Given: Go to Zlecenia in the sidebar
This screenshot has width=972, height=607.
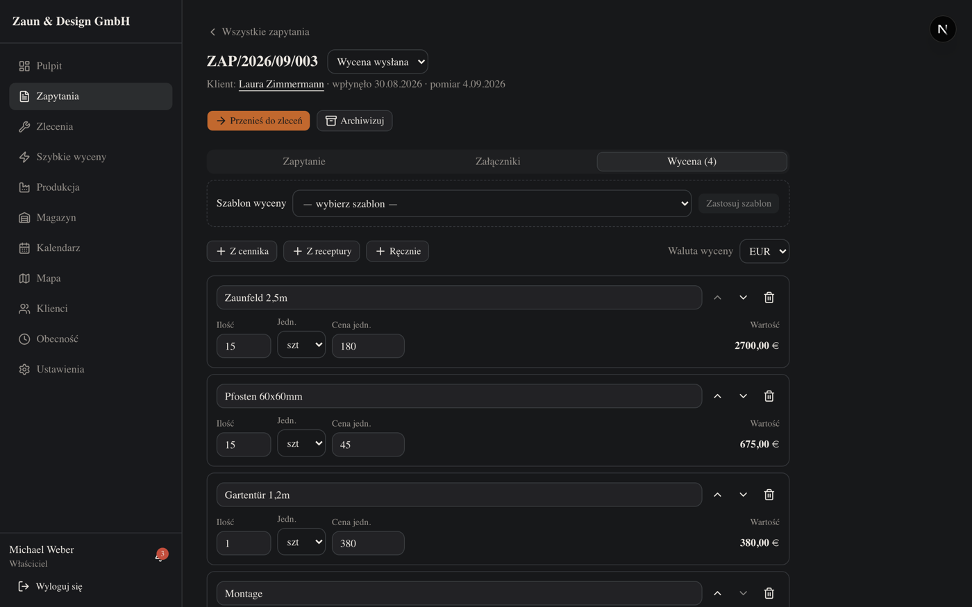Looking at the screenshot, I should click(x=91, y=127).
